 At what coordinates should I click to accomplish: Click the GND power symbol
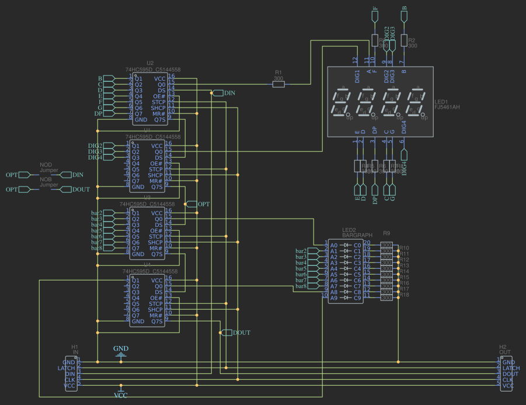(x=121, y=352)
